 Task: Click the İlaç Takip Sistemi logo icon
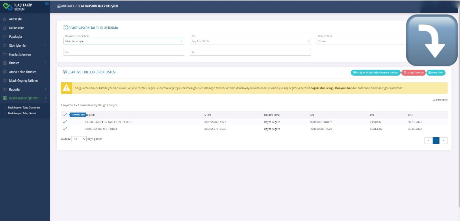coord(8,6)
